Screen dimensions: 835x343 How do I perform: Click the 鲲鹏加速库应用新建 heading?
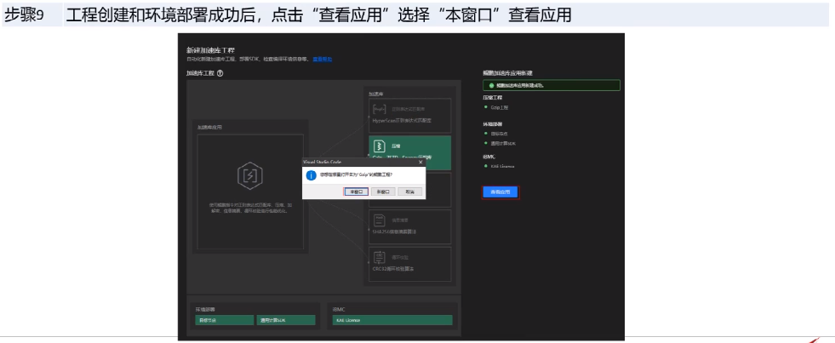point(507,73)
